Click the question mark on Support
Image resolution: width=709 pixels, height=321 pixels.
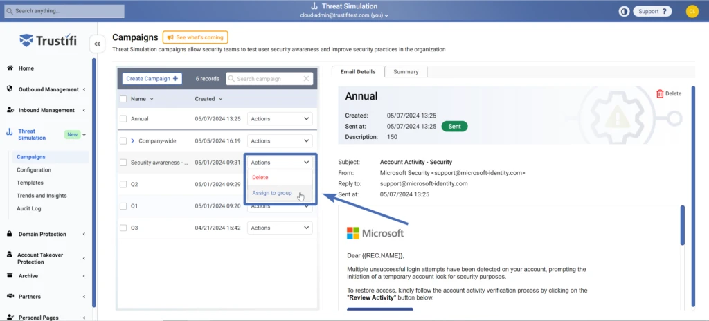click(664, 11)
